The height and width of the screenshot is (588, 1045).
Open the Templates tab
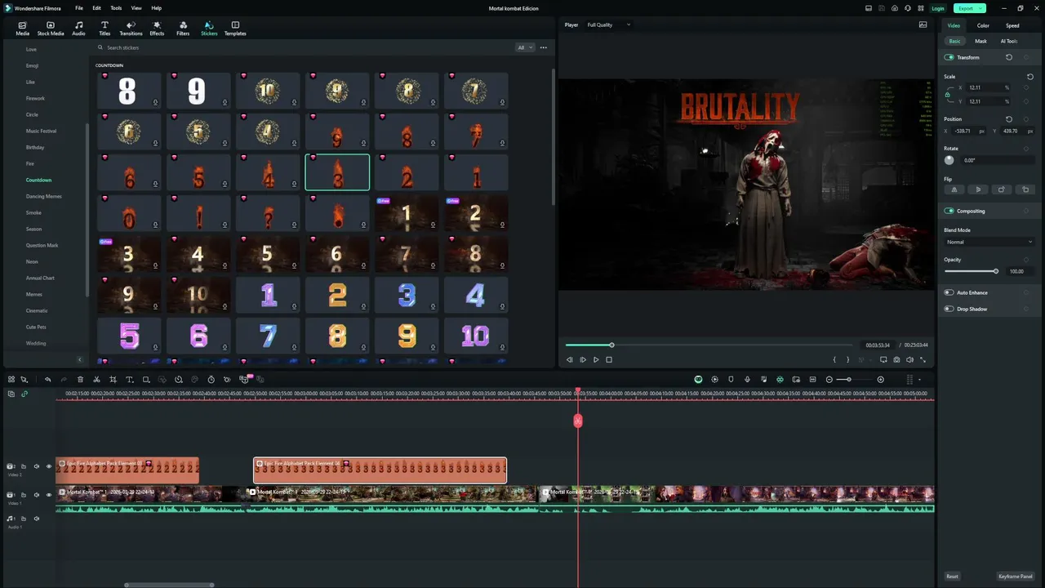[x=235, y=29]
